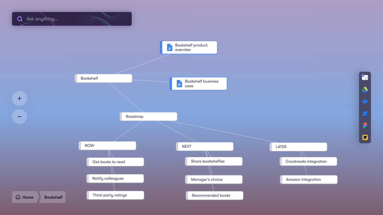
Task: Select the NOW node
Action: (107, 145)
